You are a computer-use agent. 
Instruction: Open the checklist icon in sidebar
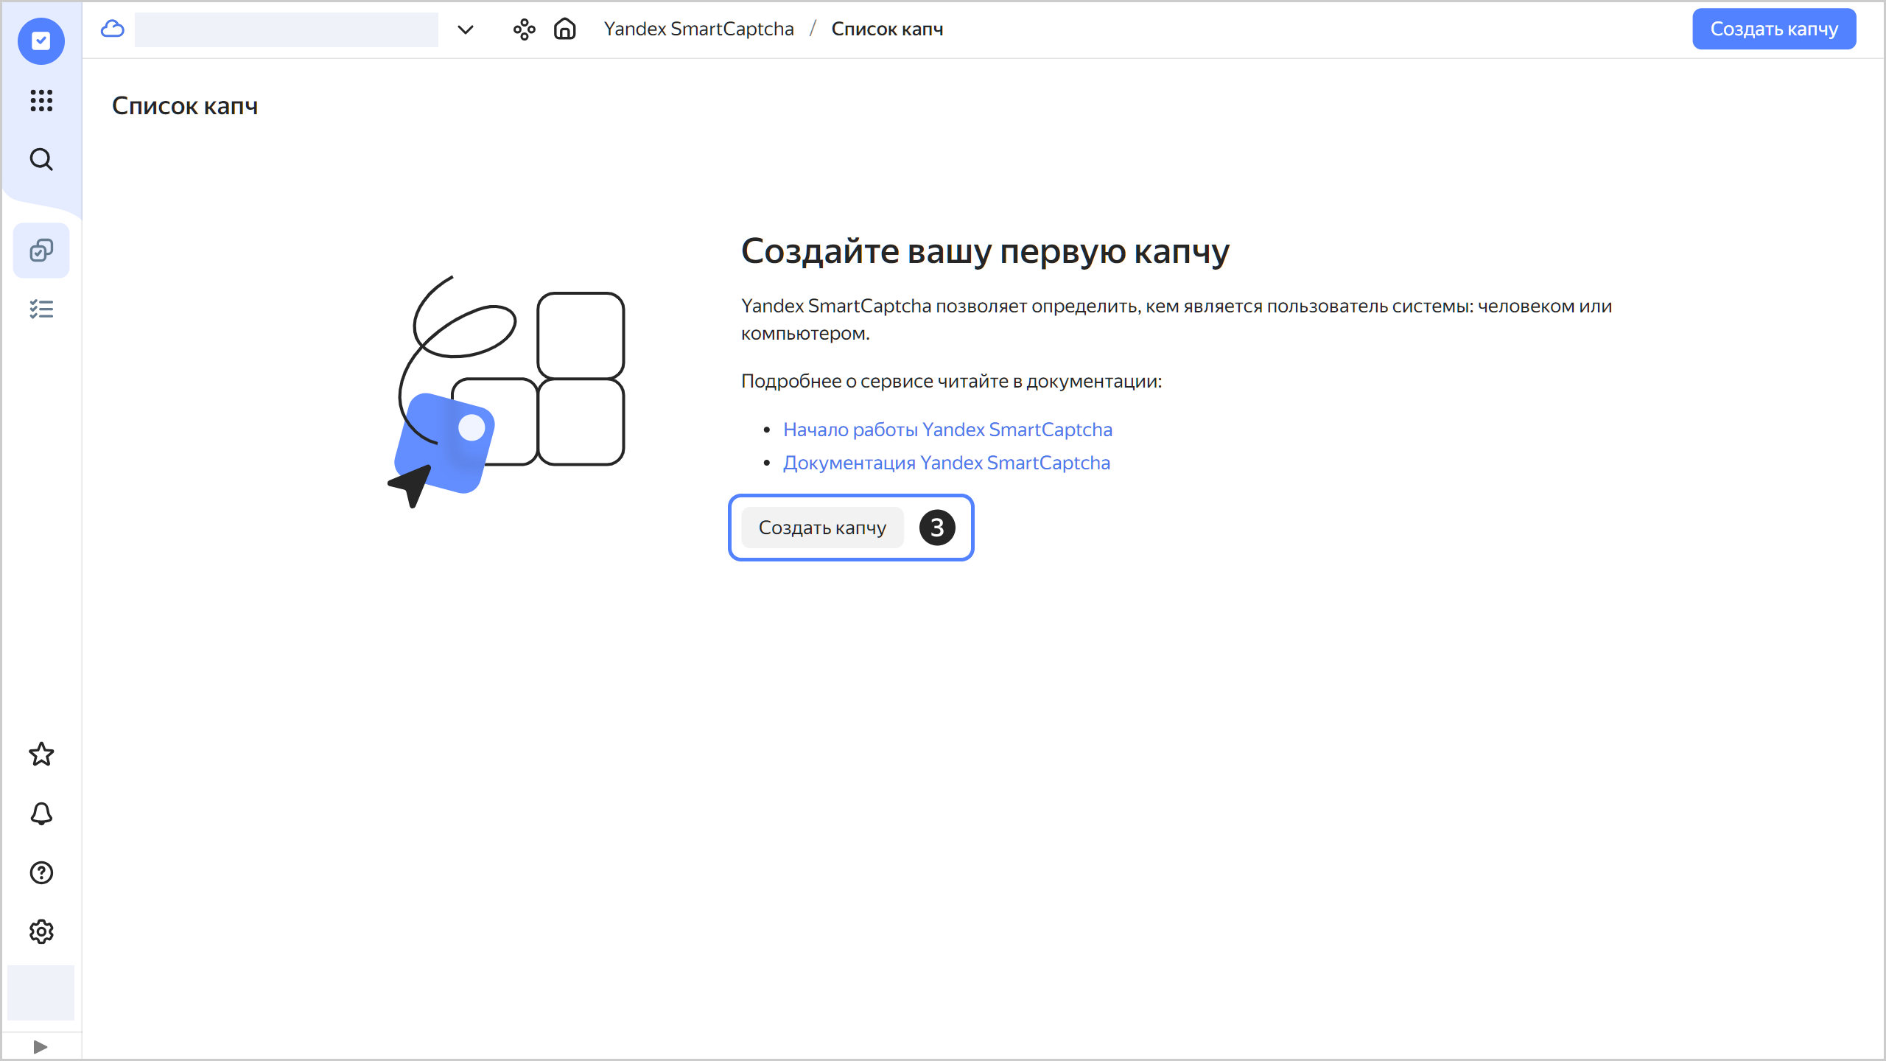click(x=41, y=309)
